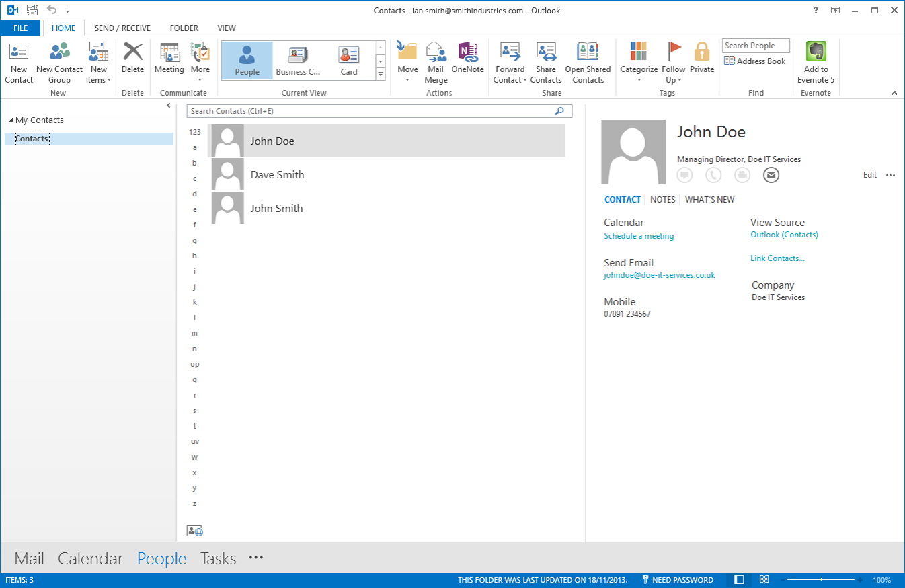Click the Share Contacts icon
905x588 pixels.
(545, 52)
